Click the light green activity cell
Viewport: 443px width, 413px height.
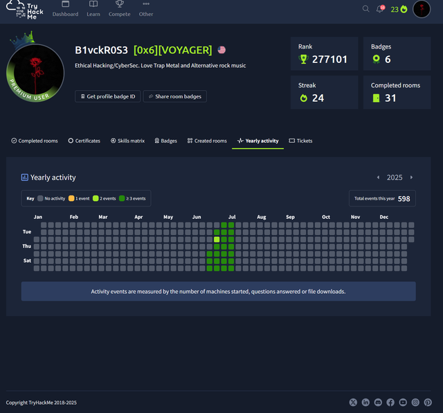tap(217, 240)
